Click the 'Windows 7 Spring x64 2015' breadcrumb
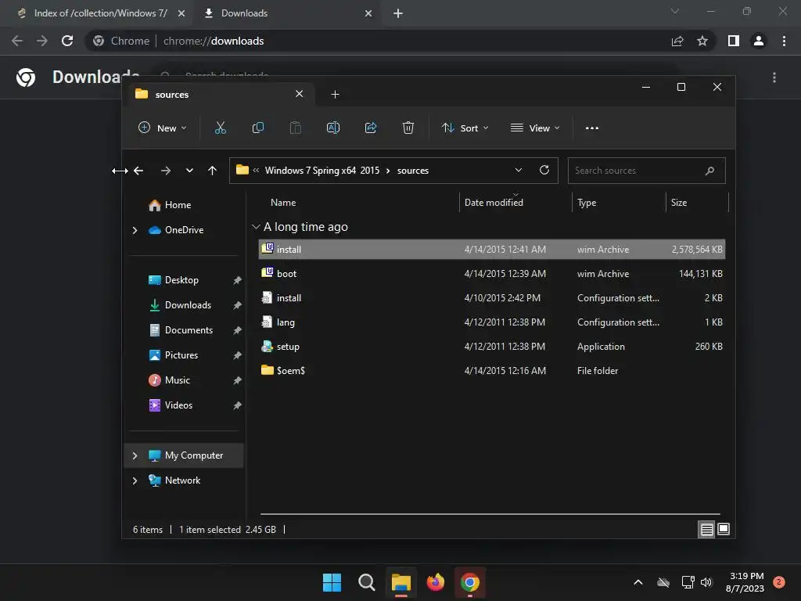This screenshot has width=801, height=601. [x=321, y=171]
